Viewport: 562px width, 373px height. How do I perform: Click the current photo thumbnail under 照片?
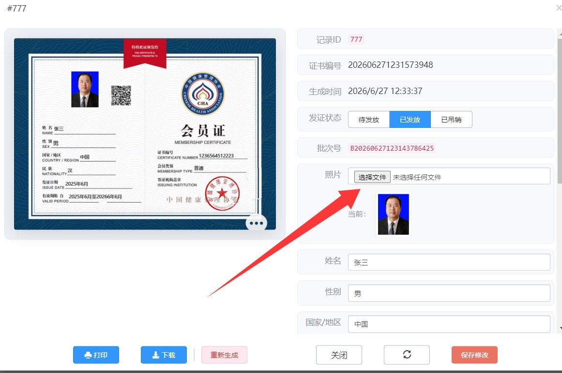(393, 215)
